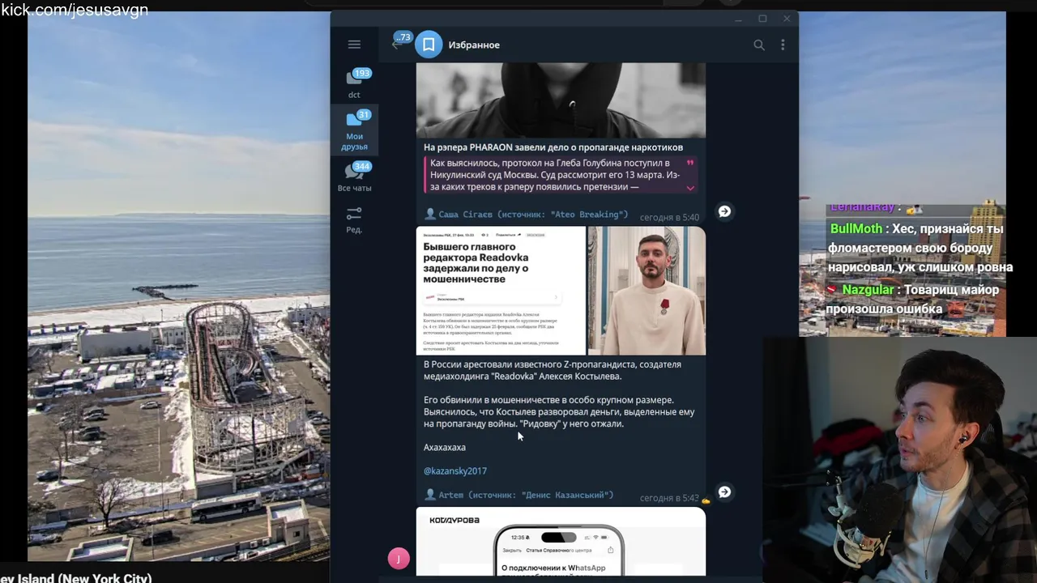Click the headline about rapper PHARAON
1037x583 pixels.
coord(553,147)
